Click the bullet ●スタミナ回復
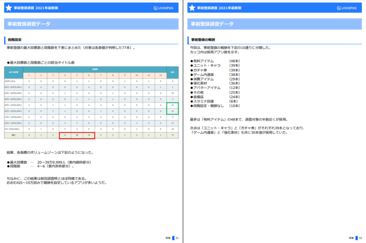366x243 pixels. pos(202,101)
